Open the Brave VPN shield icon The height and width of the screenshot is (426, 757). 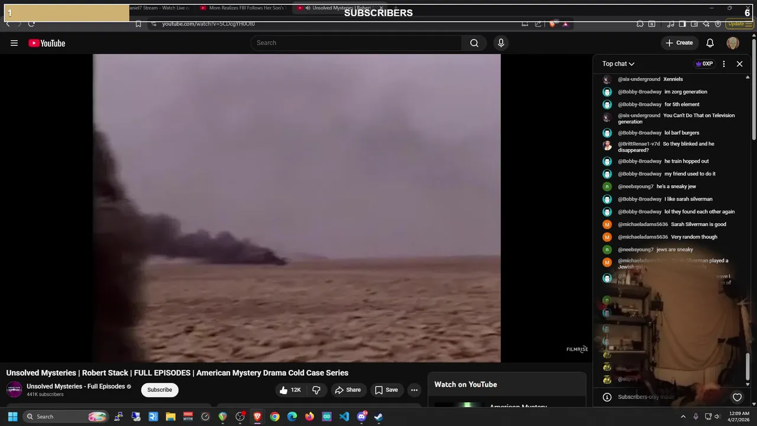tap(718, 24)
